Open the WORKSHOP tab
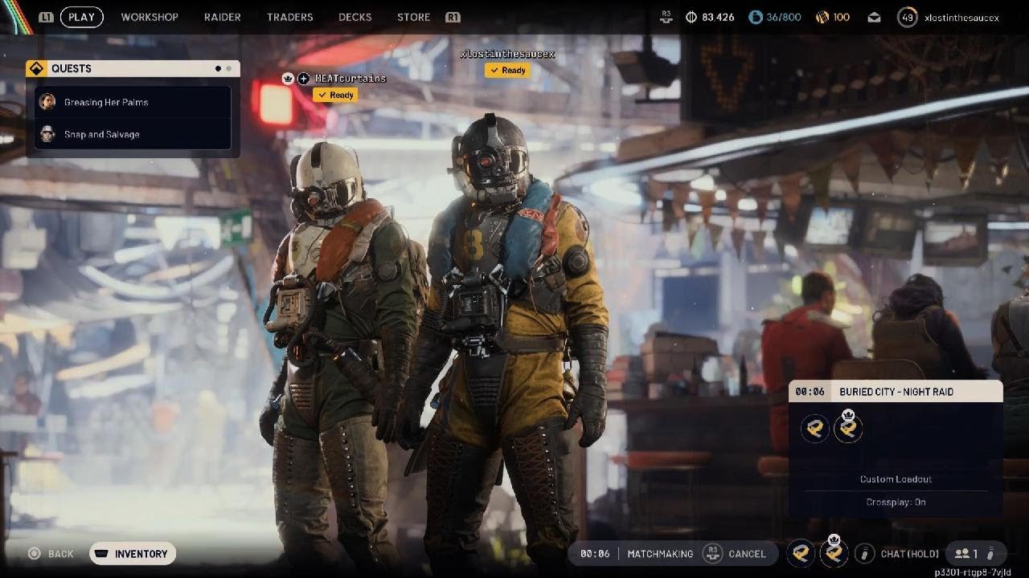This screenshot has width=1029, height=578. (x=150, y=17)
